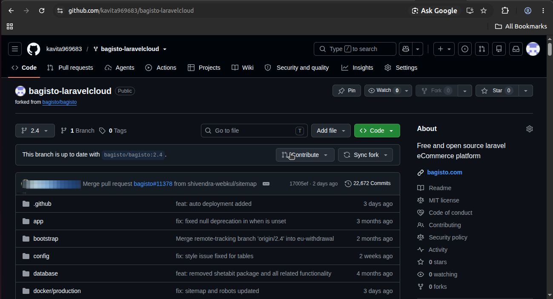Open the Security and quality tab
The image size is (553, 299).
coord(297,68)
